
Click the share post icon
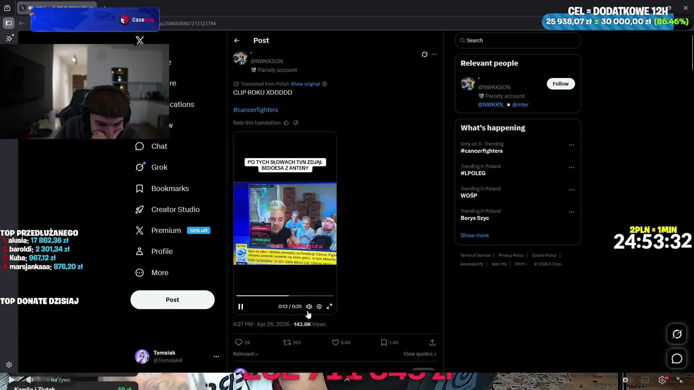432,342
